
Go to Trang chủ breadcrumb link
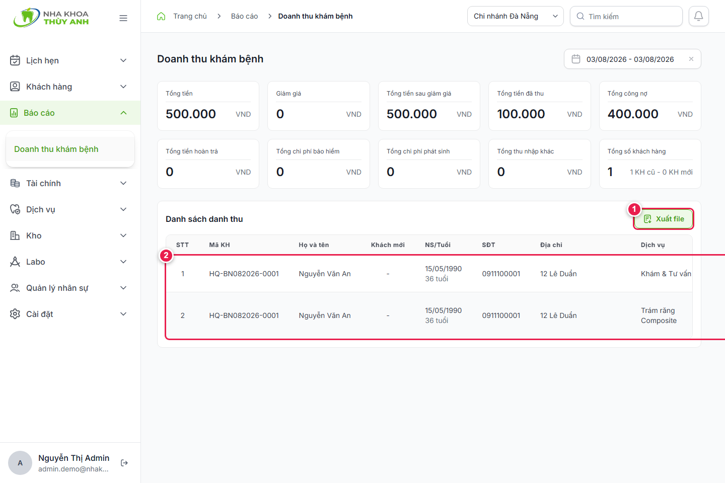click(190, 16)
